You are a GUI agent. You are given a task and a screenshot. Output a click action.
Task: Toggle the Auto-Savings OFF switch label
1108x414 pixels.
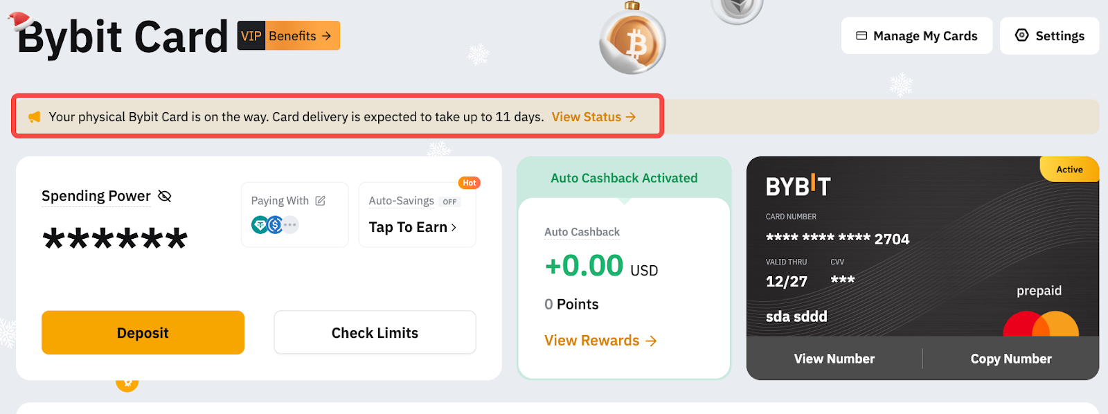(449, 202)
